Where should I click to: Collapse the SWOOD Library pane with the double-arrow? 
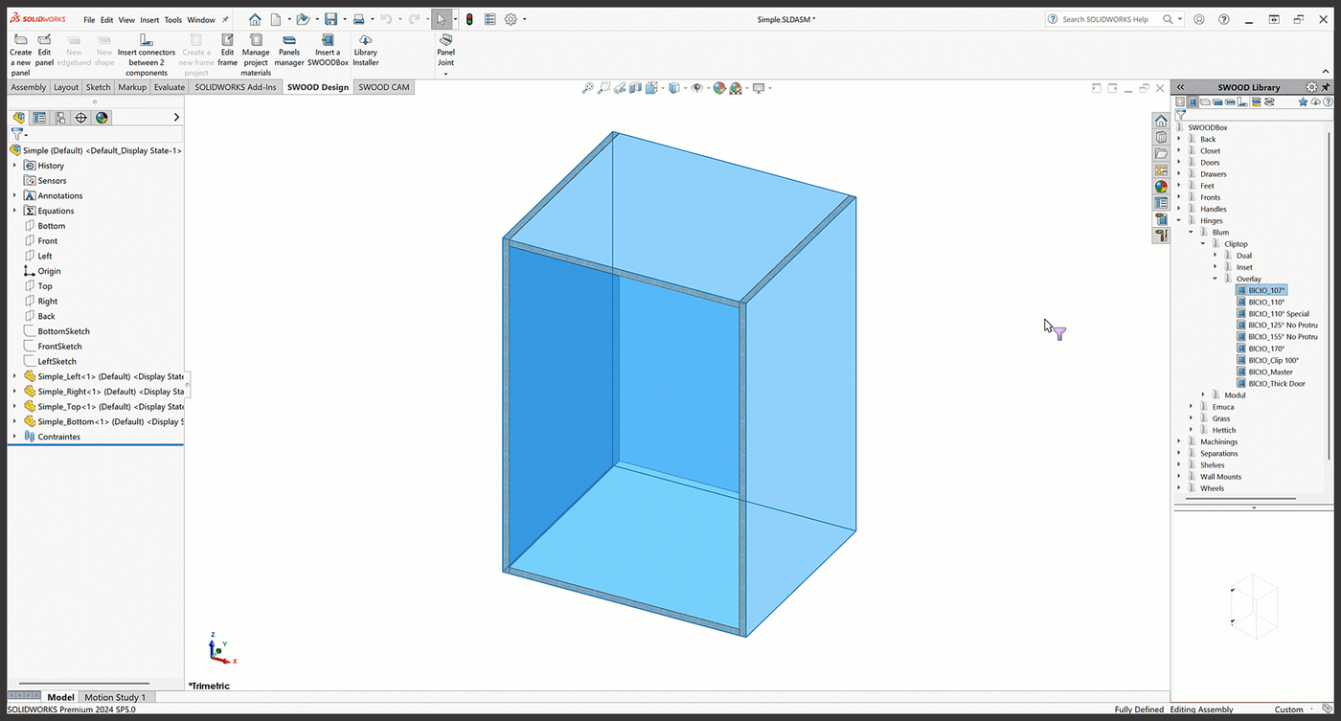[x=1181, y=86]
